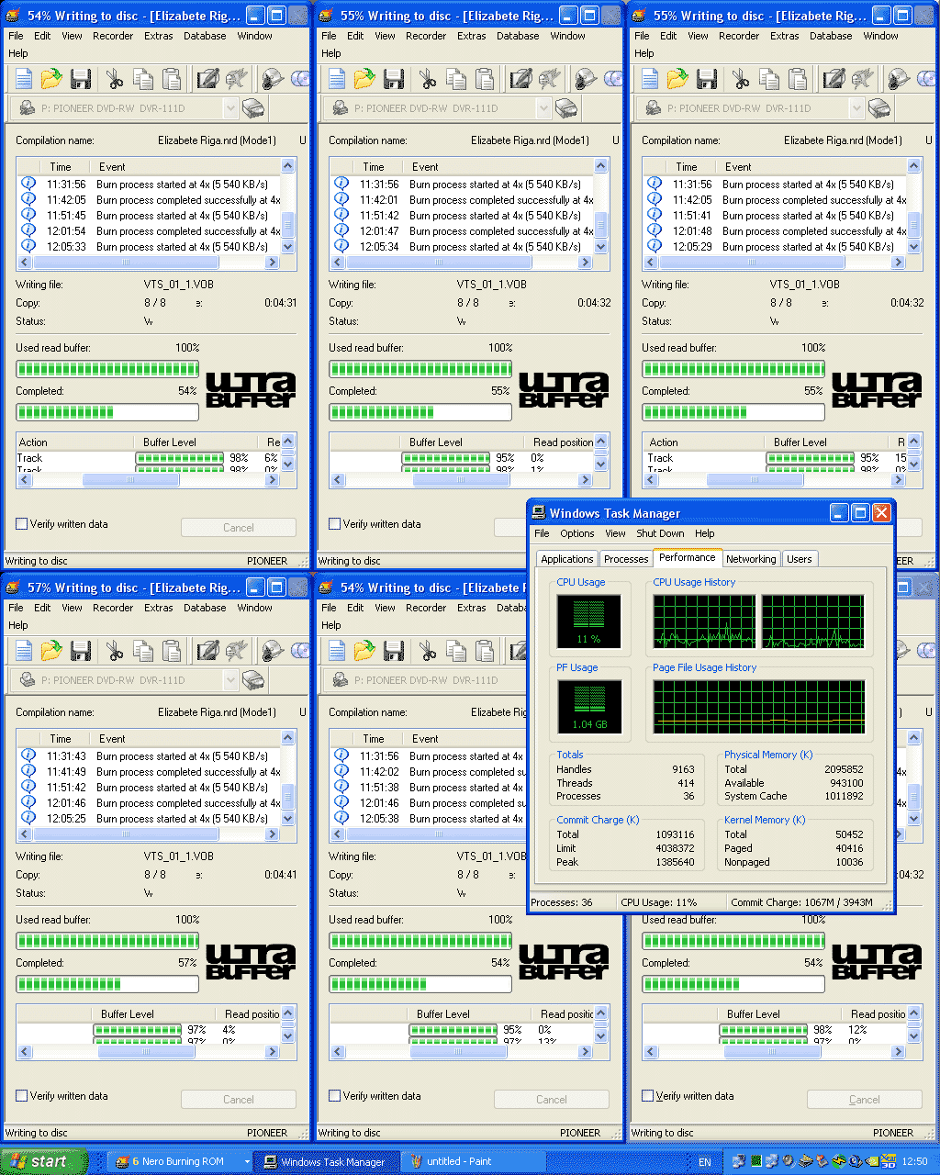The height and width of the screenshot is (1175, 940).
Task: Click Save floppy icon in the 57% window
Action: 80,651
